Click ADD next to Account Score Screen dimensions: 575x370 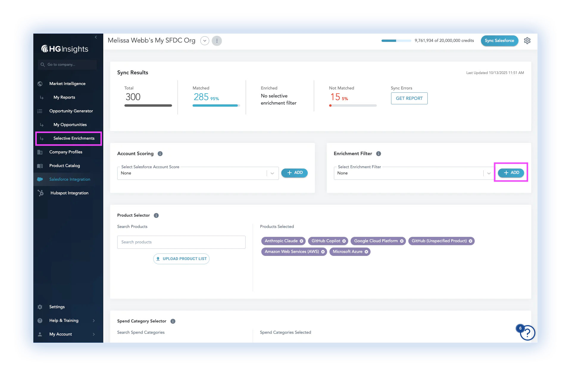(294, 173)
